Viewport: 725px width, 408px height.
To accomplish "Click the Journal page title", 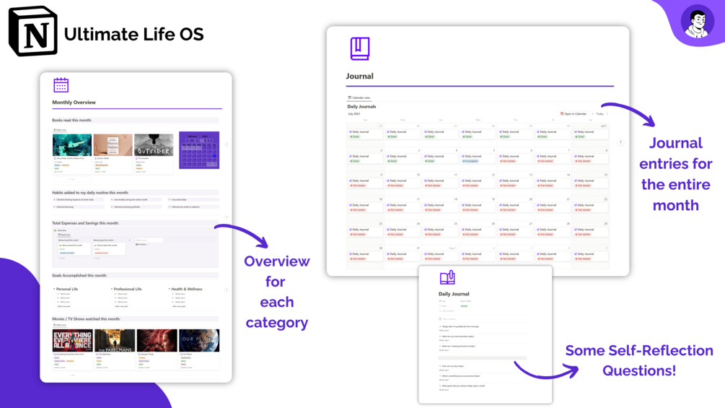I will coord(360,76).
